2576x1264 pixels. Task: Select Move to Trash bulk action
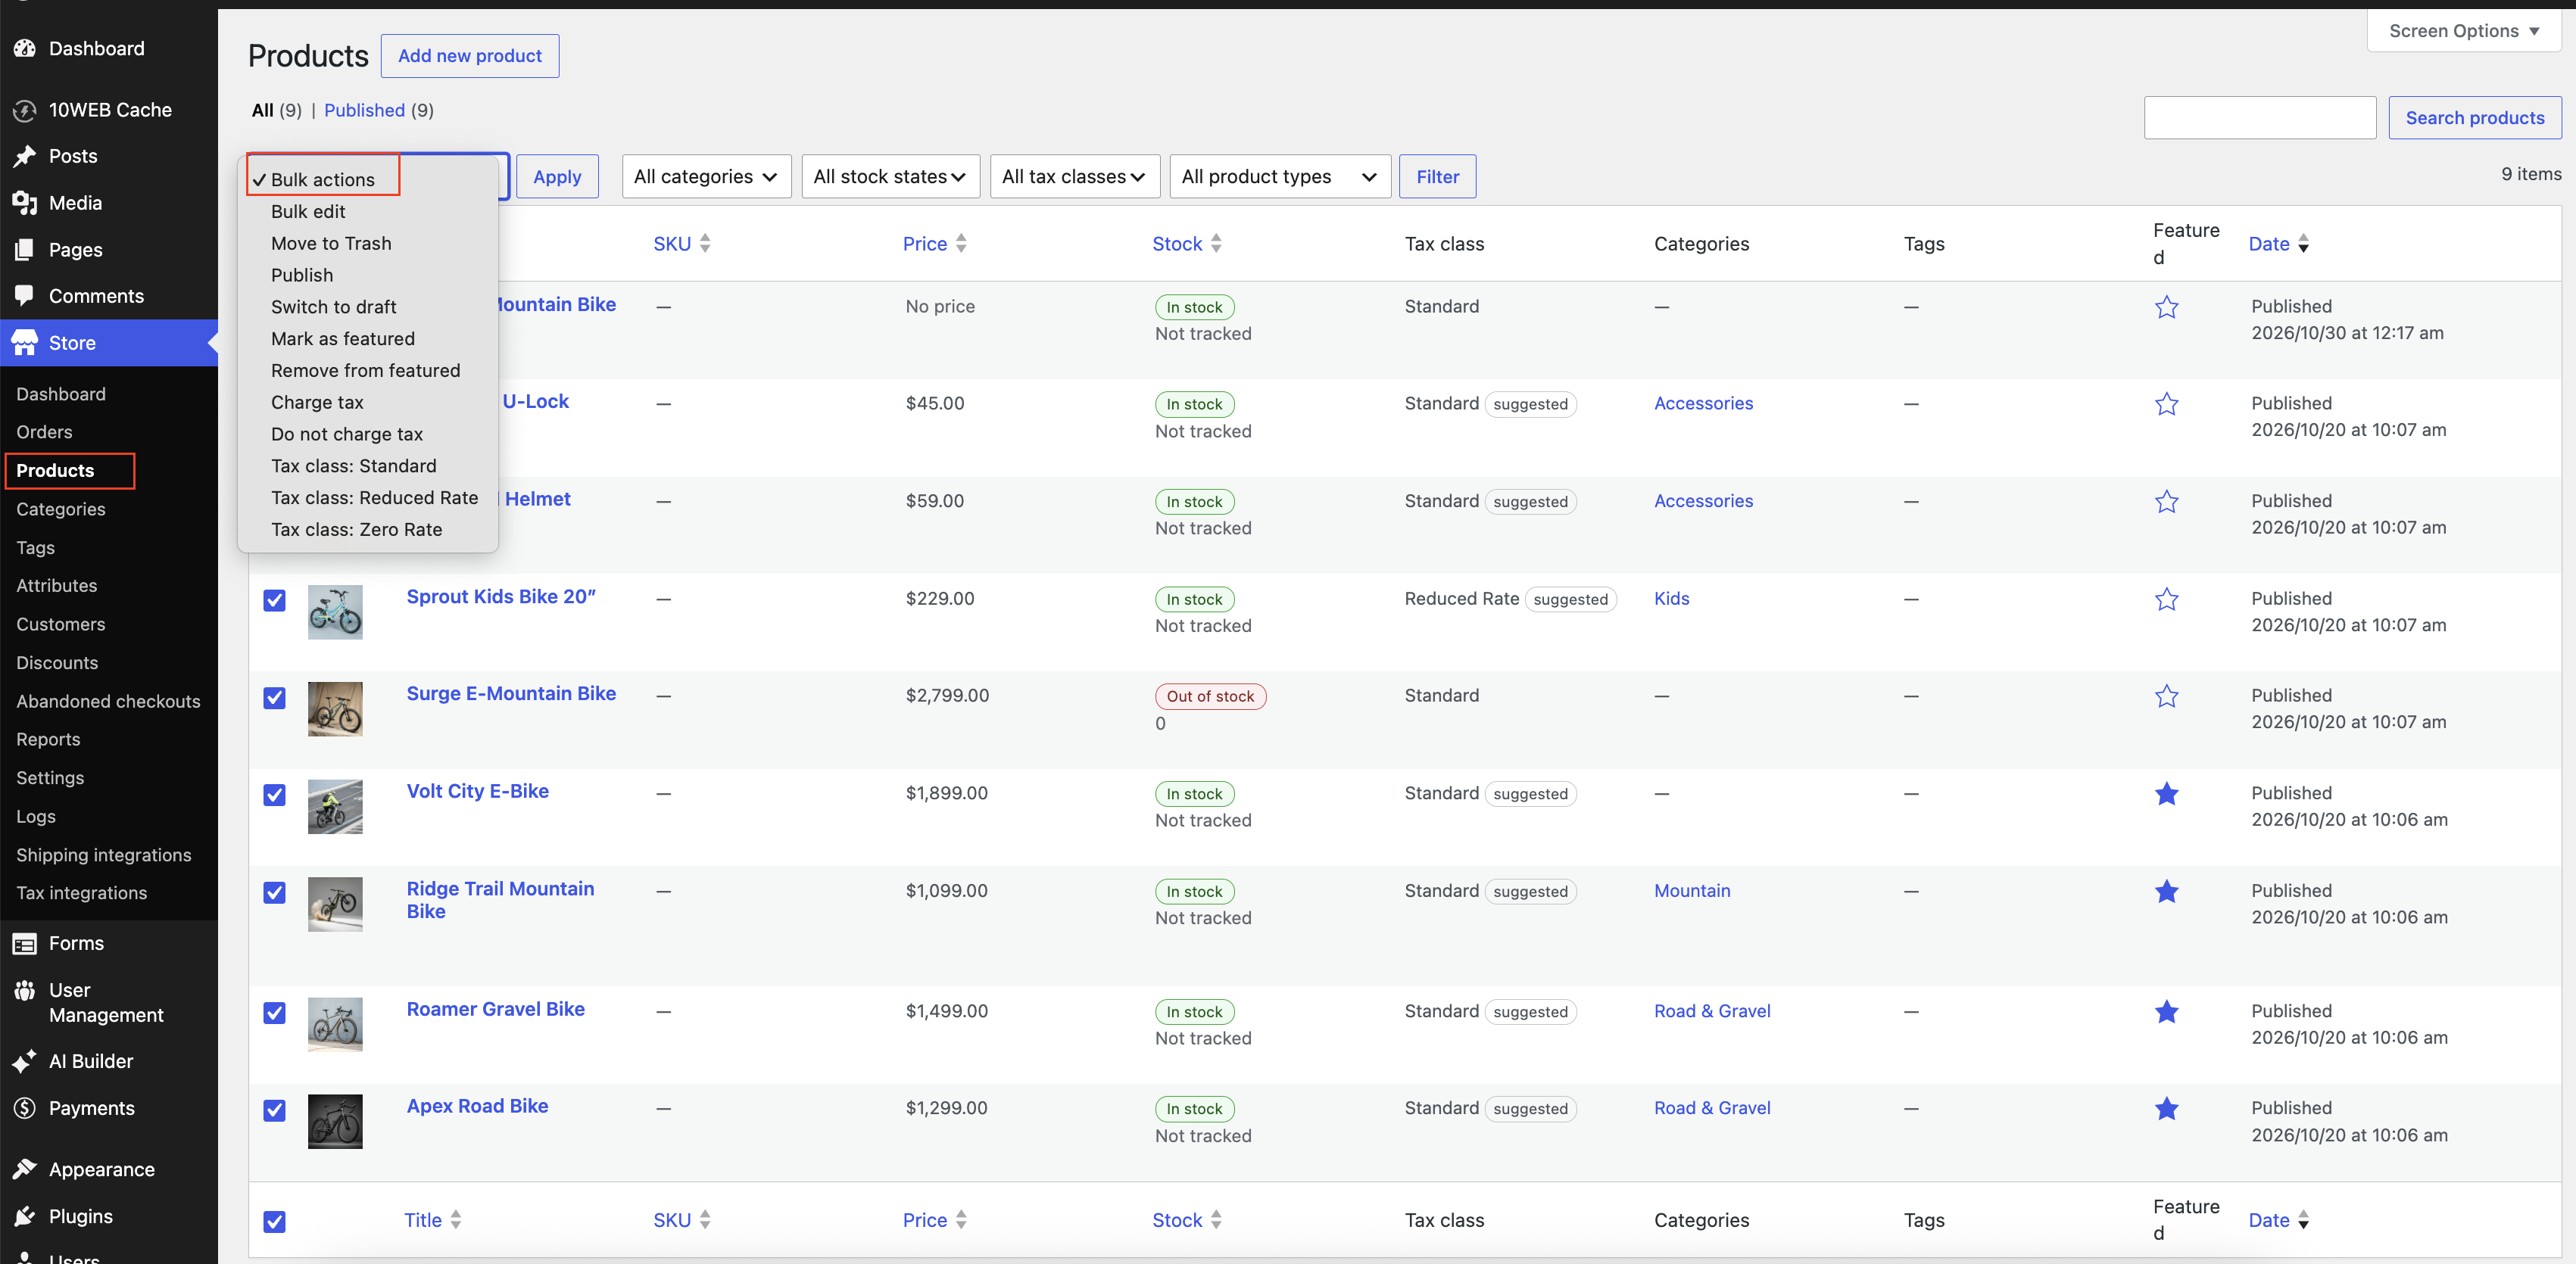pos(331,243)
